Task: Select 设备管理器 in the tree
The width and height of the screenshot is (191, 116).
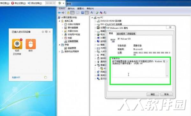Action: [x=73, y=41]
